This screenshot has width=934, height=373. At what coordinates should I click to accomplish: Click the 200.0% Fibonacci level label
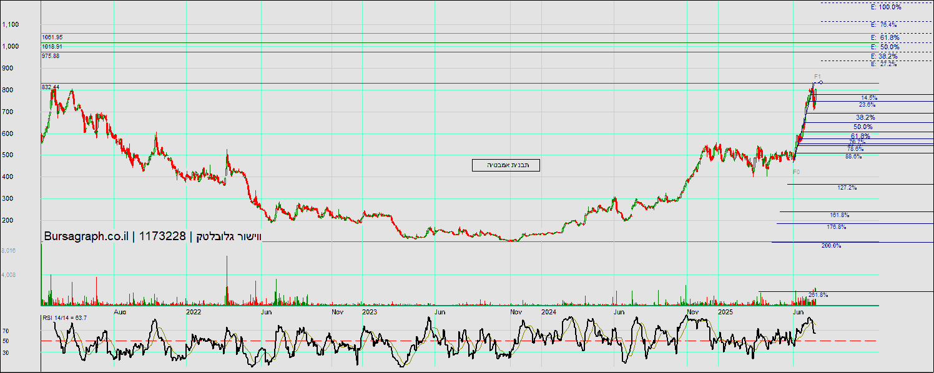(x=831, y=246)
